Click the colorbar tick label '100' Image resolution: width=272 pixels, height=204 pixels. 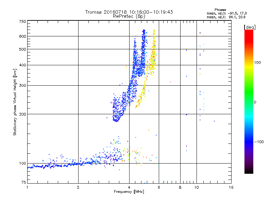(x=257, y=63)
